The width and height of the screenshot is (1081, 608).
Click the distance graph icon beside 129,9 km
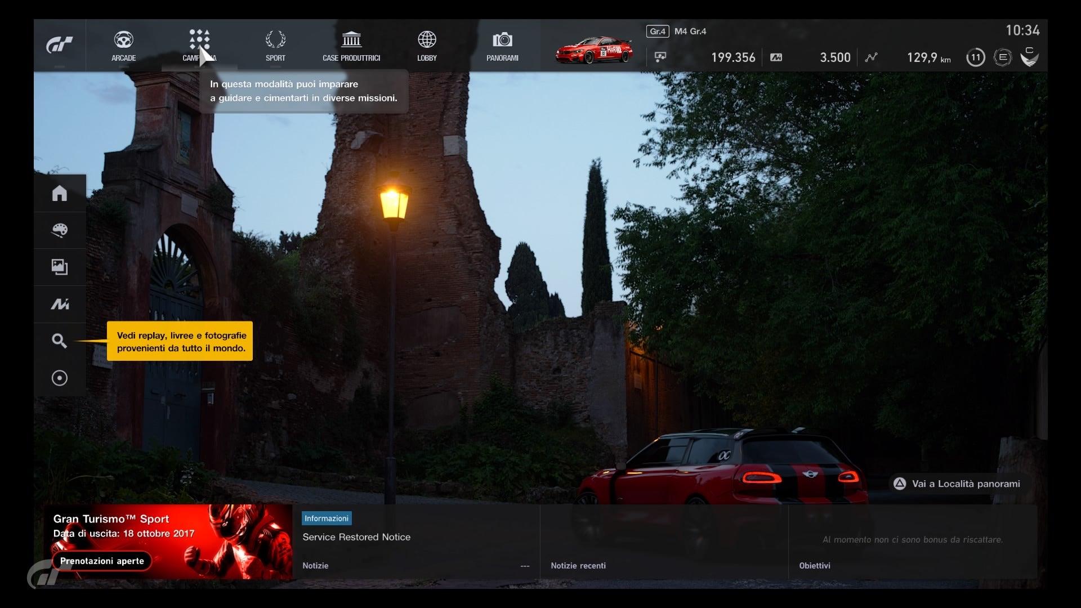click(872, 57)
